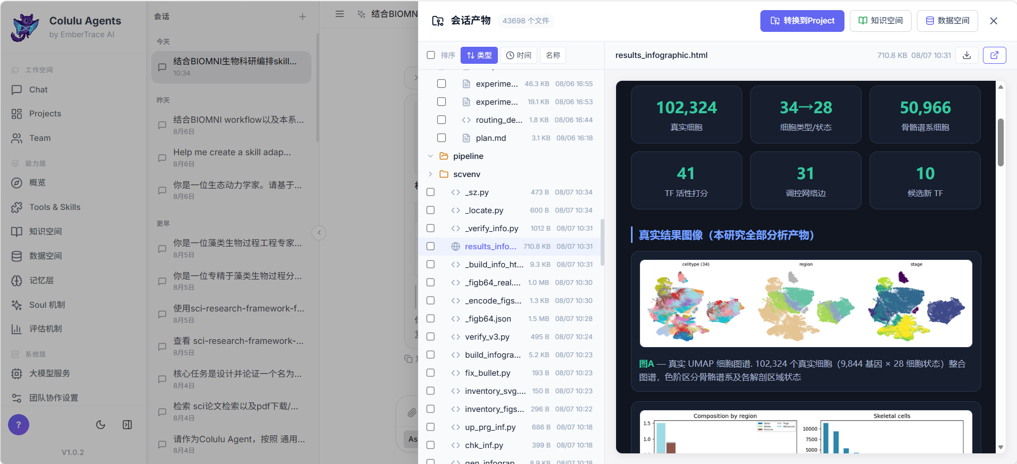Check the box for plan.md
This screenshot has width=1017, height=464.
[x=441, y=138]
